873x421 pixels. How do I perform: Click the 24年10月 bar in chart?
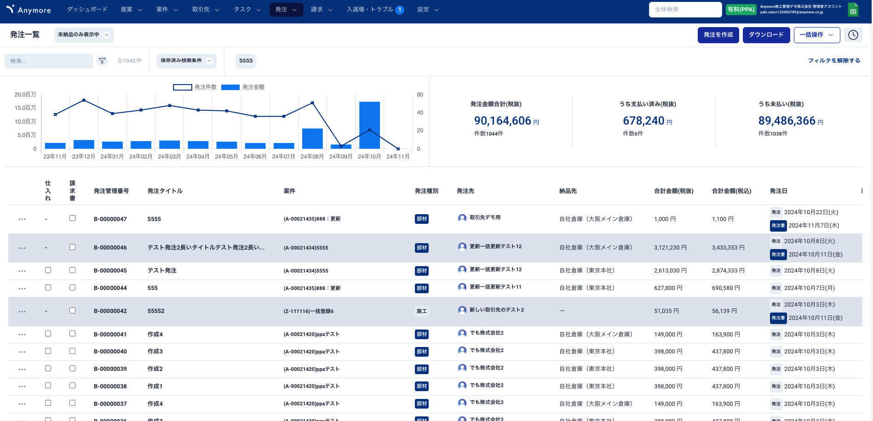(x=369, y=125)
